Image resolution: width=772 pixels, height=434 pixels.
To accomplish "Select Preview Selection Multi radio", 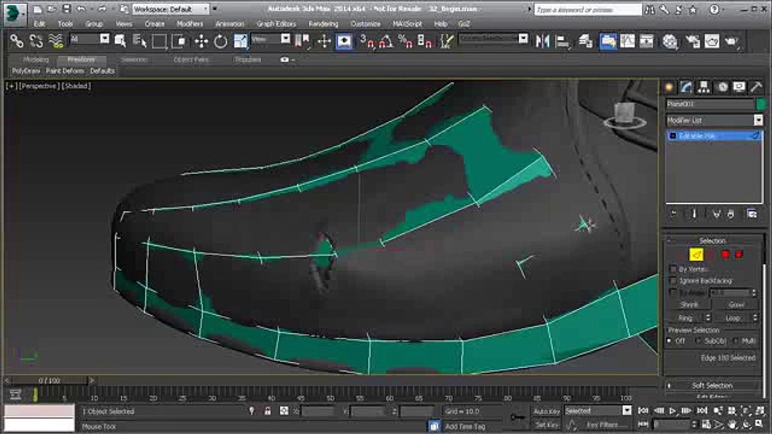I will tap(736, 341).
